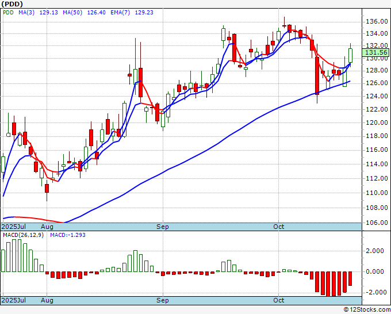Click the 110.00 price axis label

click(x=377, y=193)
